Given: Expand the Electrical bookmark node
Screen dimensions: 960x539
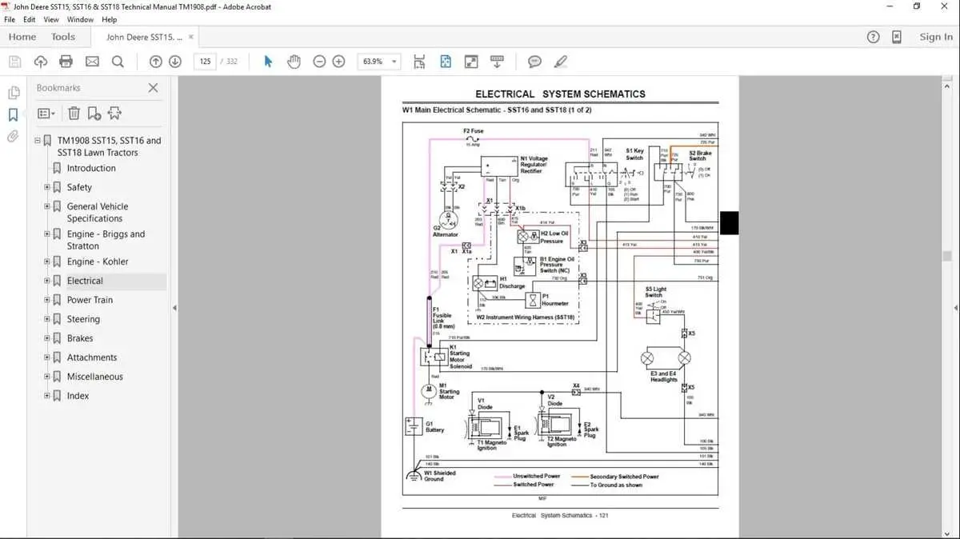Looking at the screenshot, I should point(47,281).
